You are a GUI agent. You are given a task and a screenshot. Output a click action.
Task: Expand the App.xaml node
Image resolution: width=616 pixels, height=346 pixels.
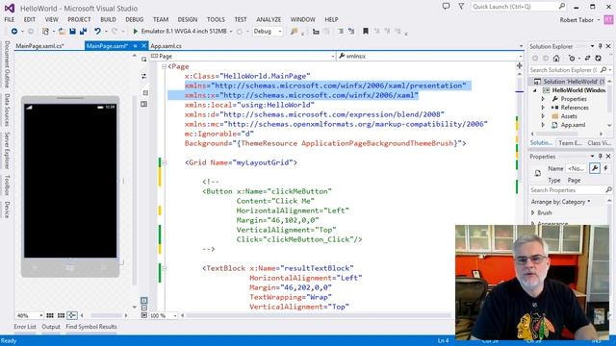(x=543, y=125)
